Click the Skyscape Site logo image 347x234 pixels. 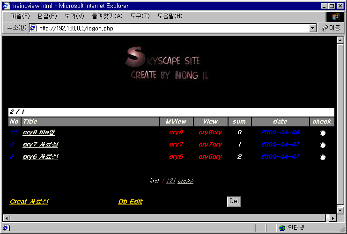167,63
